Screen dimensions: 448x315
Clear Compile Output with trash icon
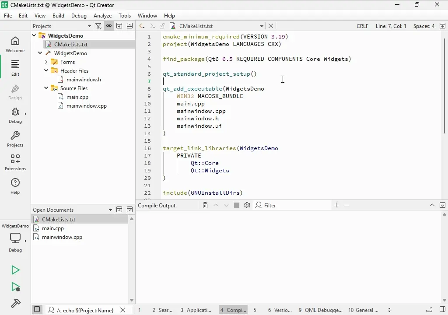205,205
